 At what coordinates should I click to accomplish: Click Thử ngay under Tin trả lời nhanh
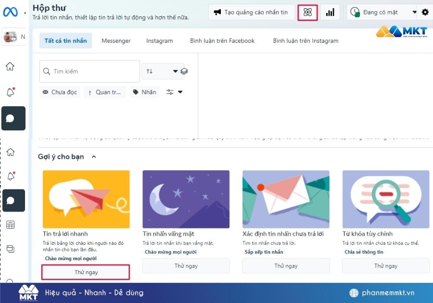[x=86, y=272]
